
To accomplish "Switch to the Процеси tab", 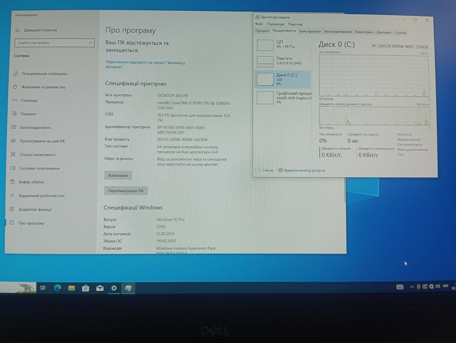I will (262, 31).
